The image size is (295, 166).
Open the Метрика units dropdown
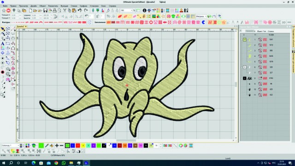coord(206,17)
